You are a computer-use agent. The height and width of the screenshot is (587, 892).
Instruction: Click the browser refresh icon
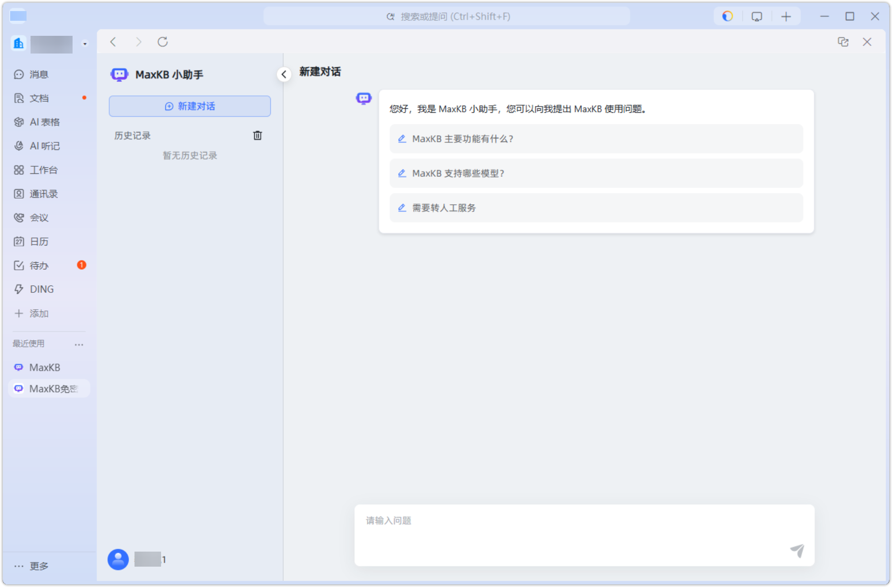tap(163, 42)
